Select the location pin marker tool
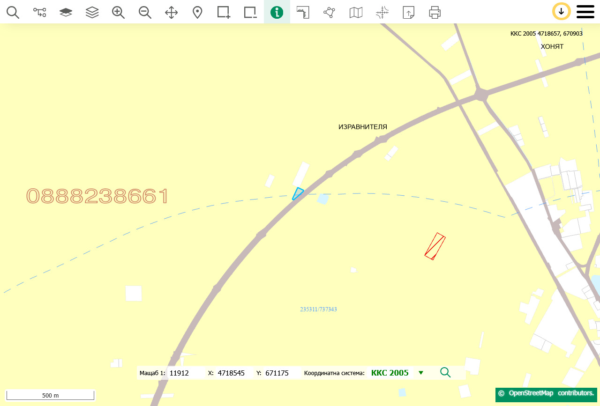 coord(197,12)
